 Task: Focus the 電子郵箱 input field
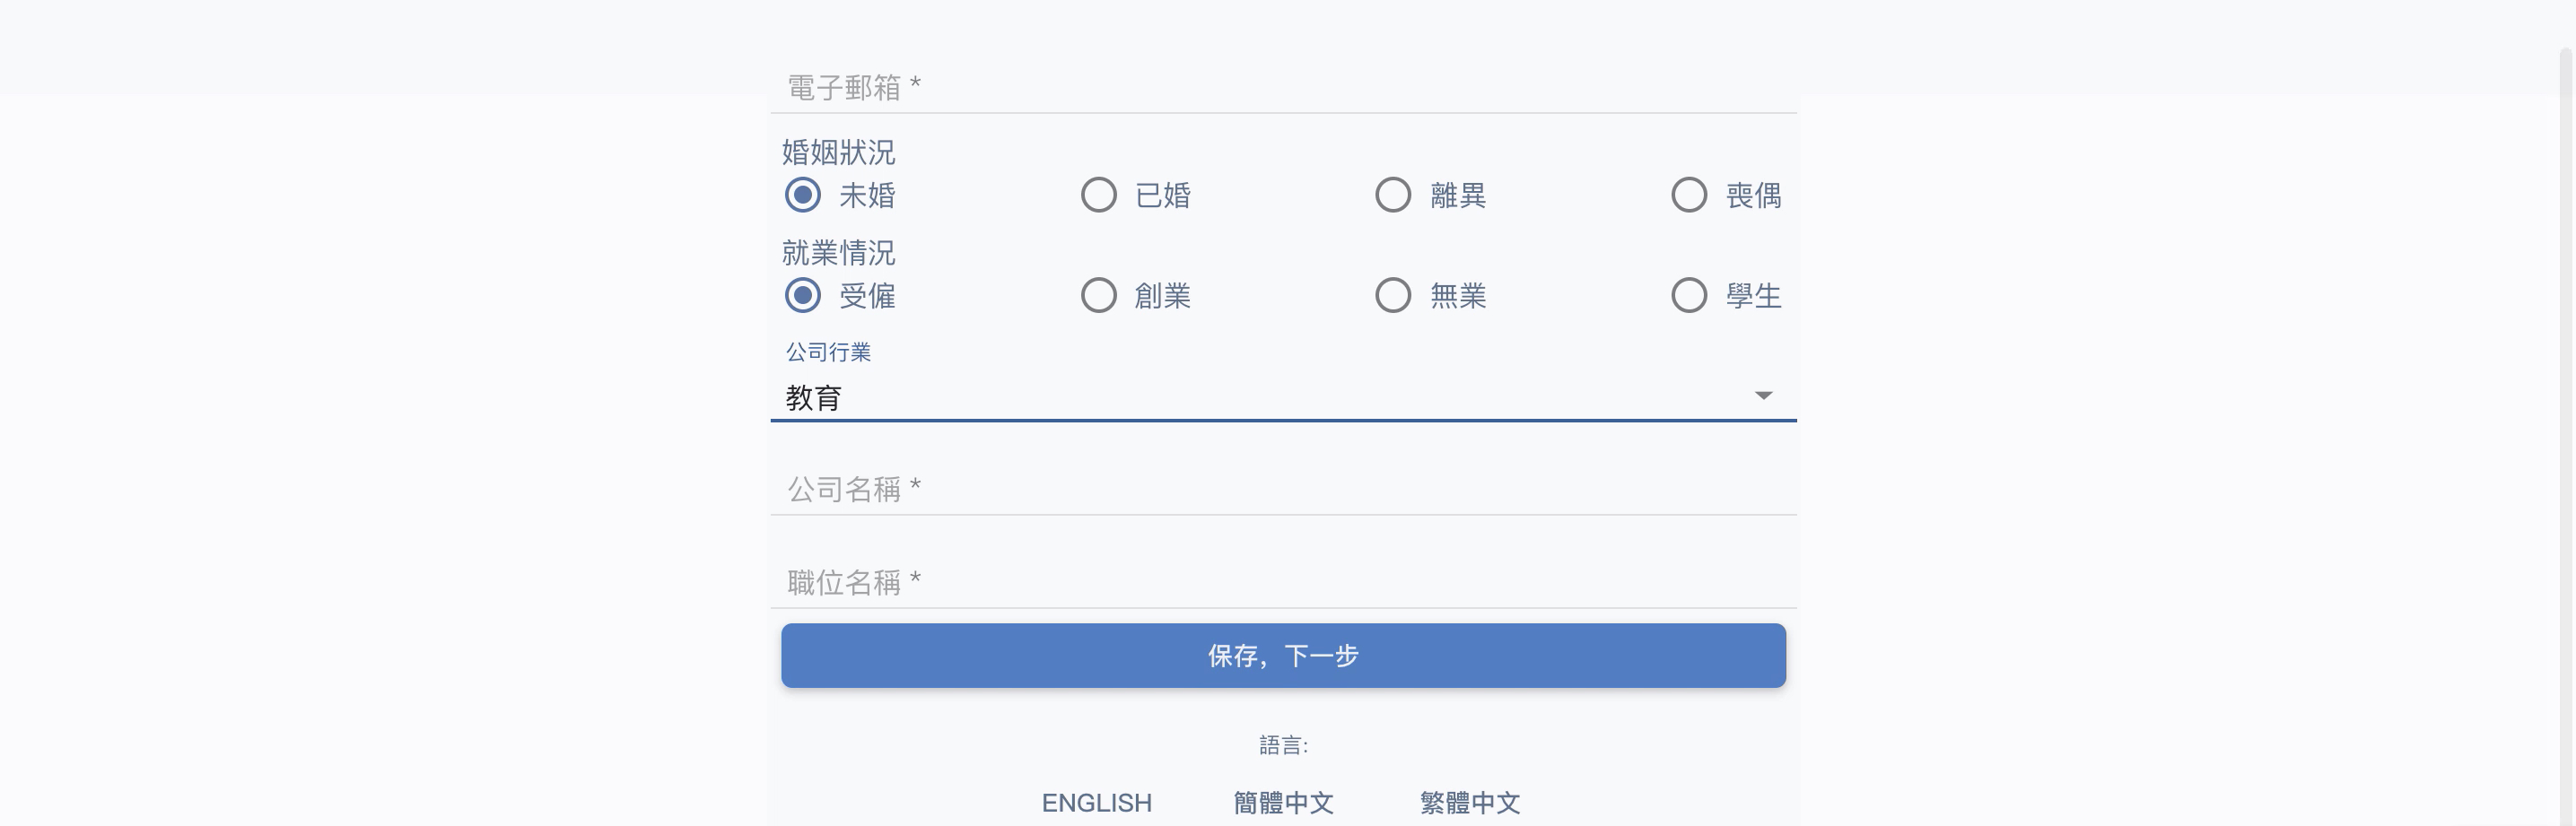[1283, 87]
